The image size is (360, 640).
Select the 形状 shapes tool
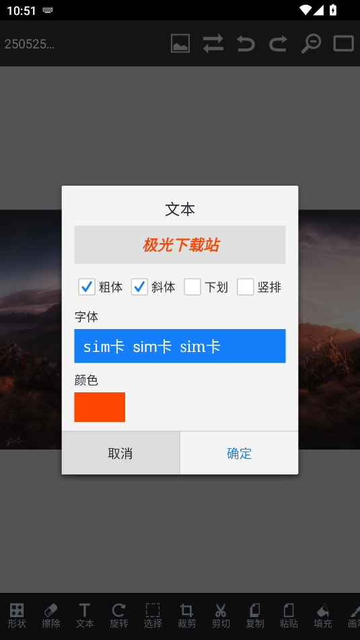click(17, 616)
